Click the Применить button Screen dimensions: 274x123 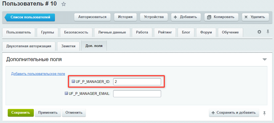click(x=48, y=113)
